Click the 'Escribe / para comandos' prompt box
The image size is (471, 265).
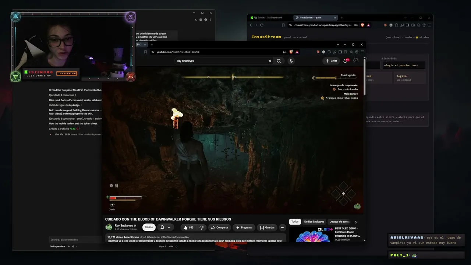[x=75, y=240]
